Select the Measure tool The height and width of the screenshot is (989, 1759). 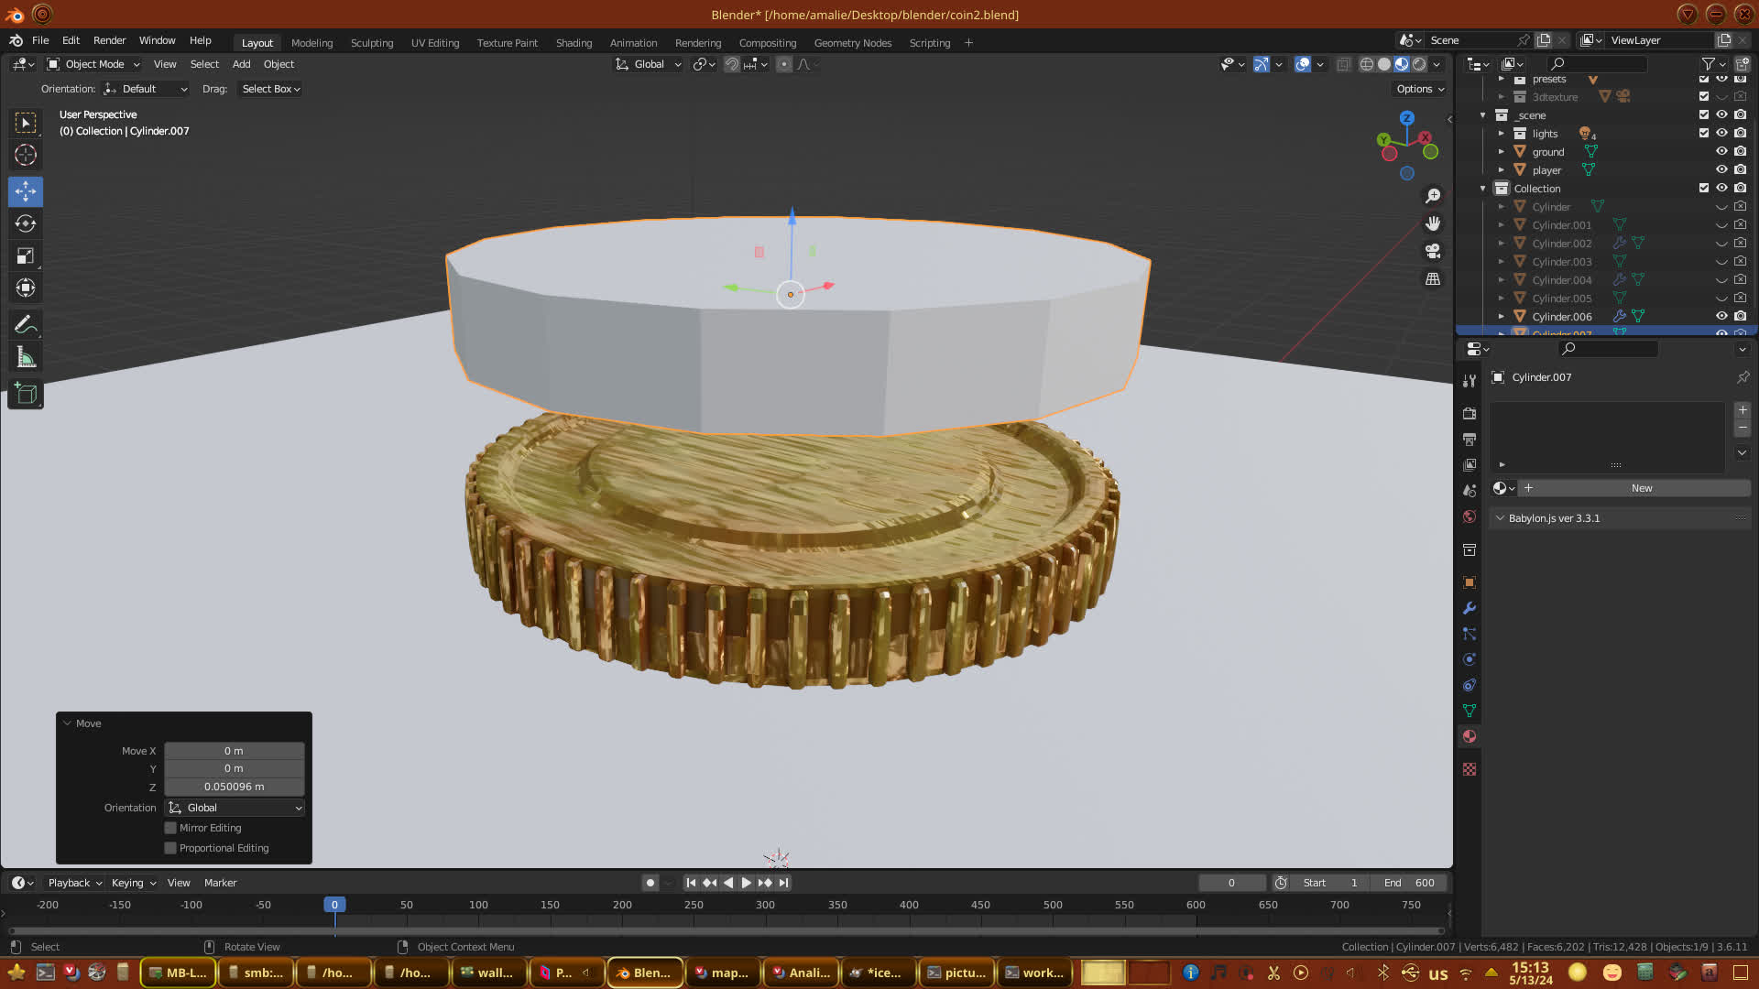[26, 358]
